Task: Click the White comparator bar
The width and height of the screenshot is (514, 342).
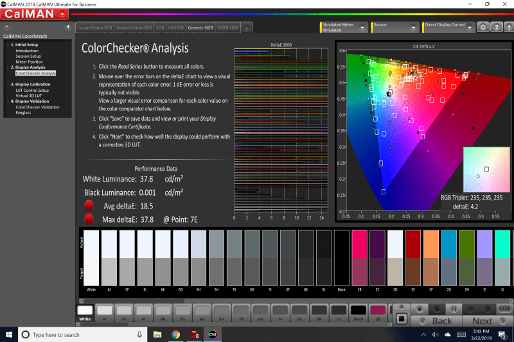Action: [91, 258]
